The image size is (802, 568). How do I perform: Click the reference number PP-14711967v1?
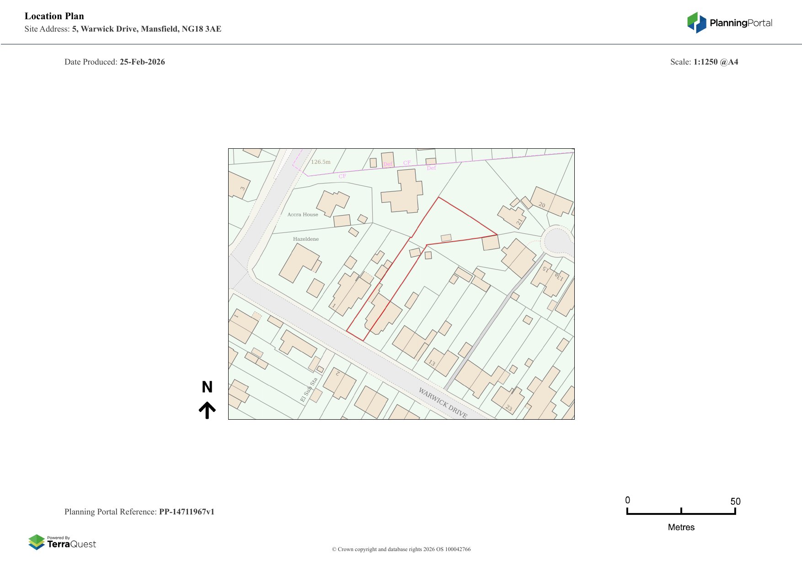187,512
